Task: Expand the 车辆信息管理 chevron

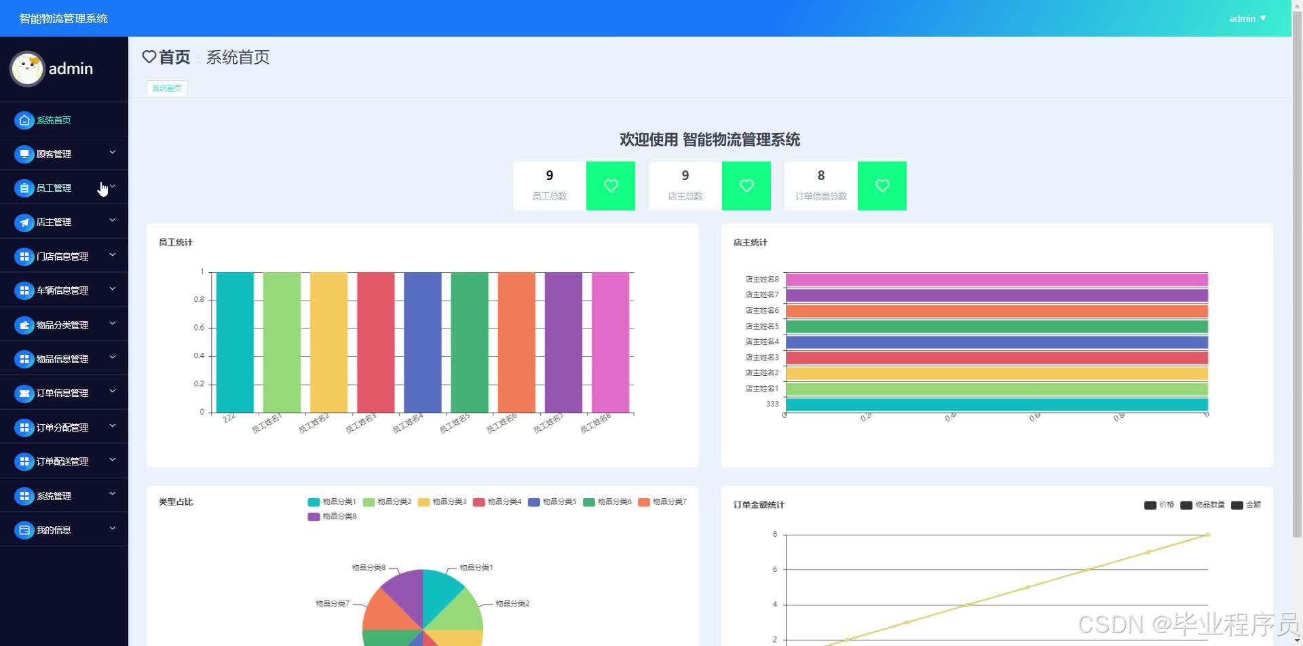Action: (x=113, y=289)
